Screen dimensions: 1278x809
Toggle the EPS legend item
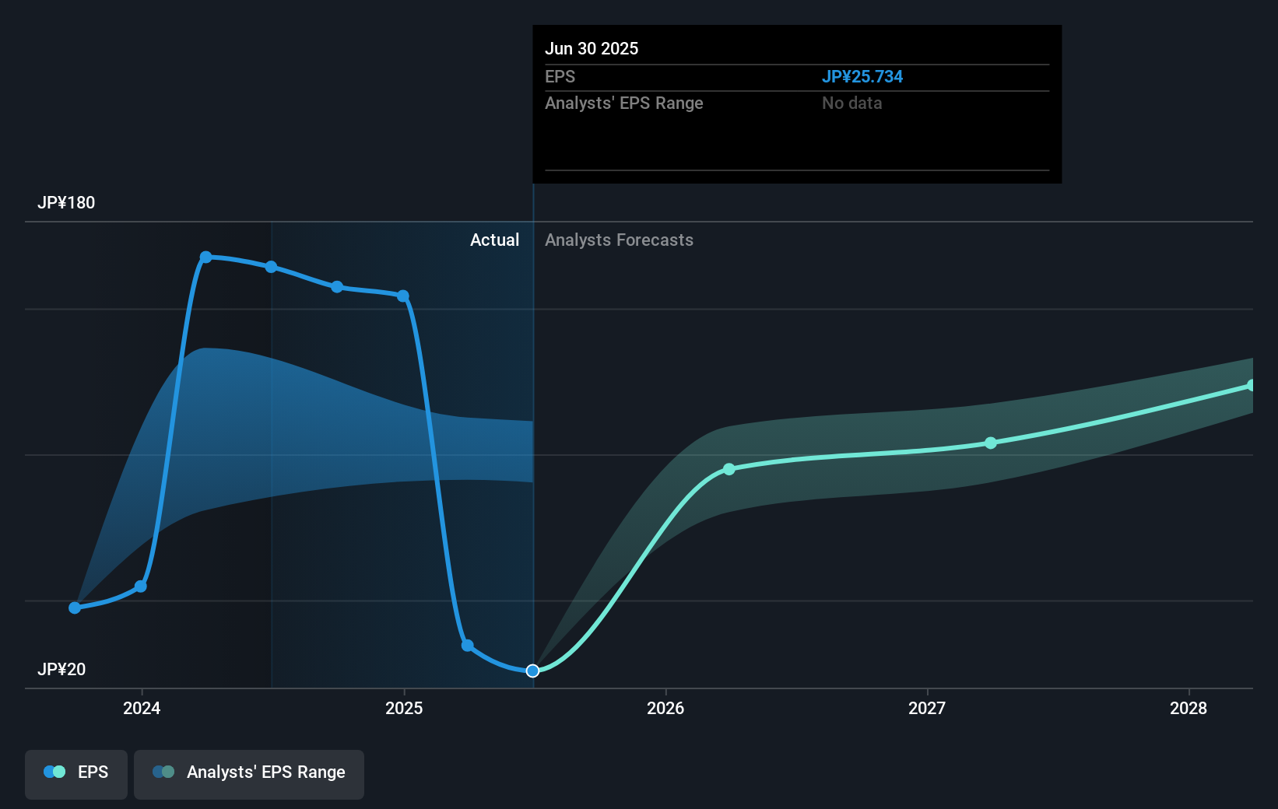(75, 774)
